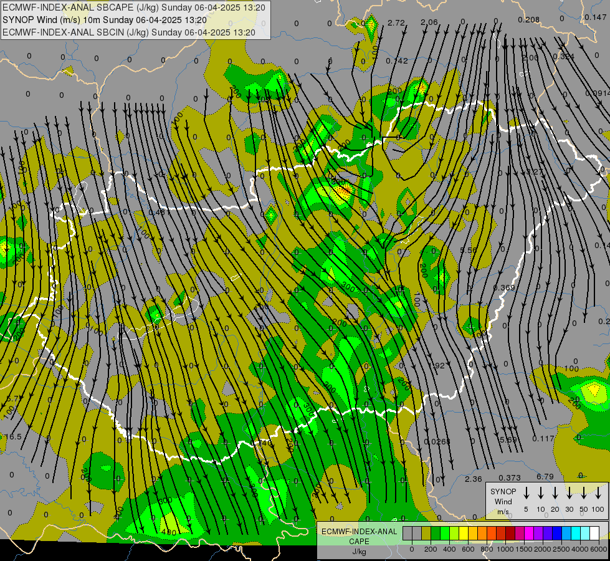The image size is (610, 561).
Task: Select the map value 0.208
Action: [x=529, y=19]
